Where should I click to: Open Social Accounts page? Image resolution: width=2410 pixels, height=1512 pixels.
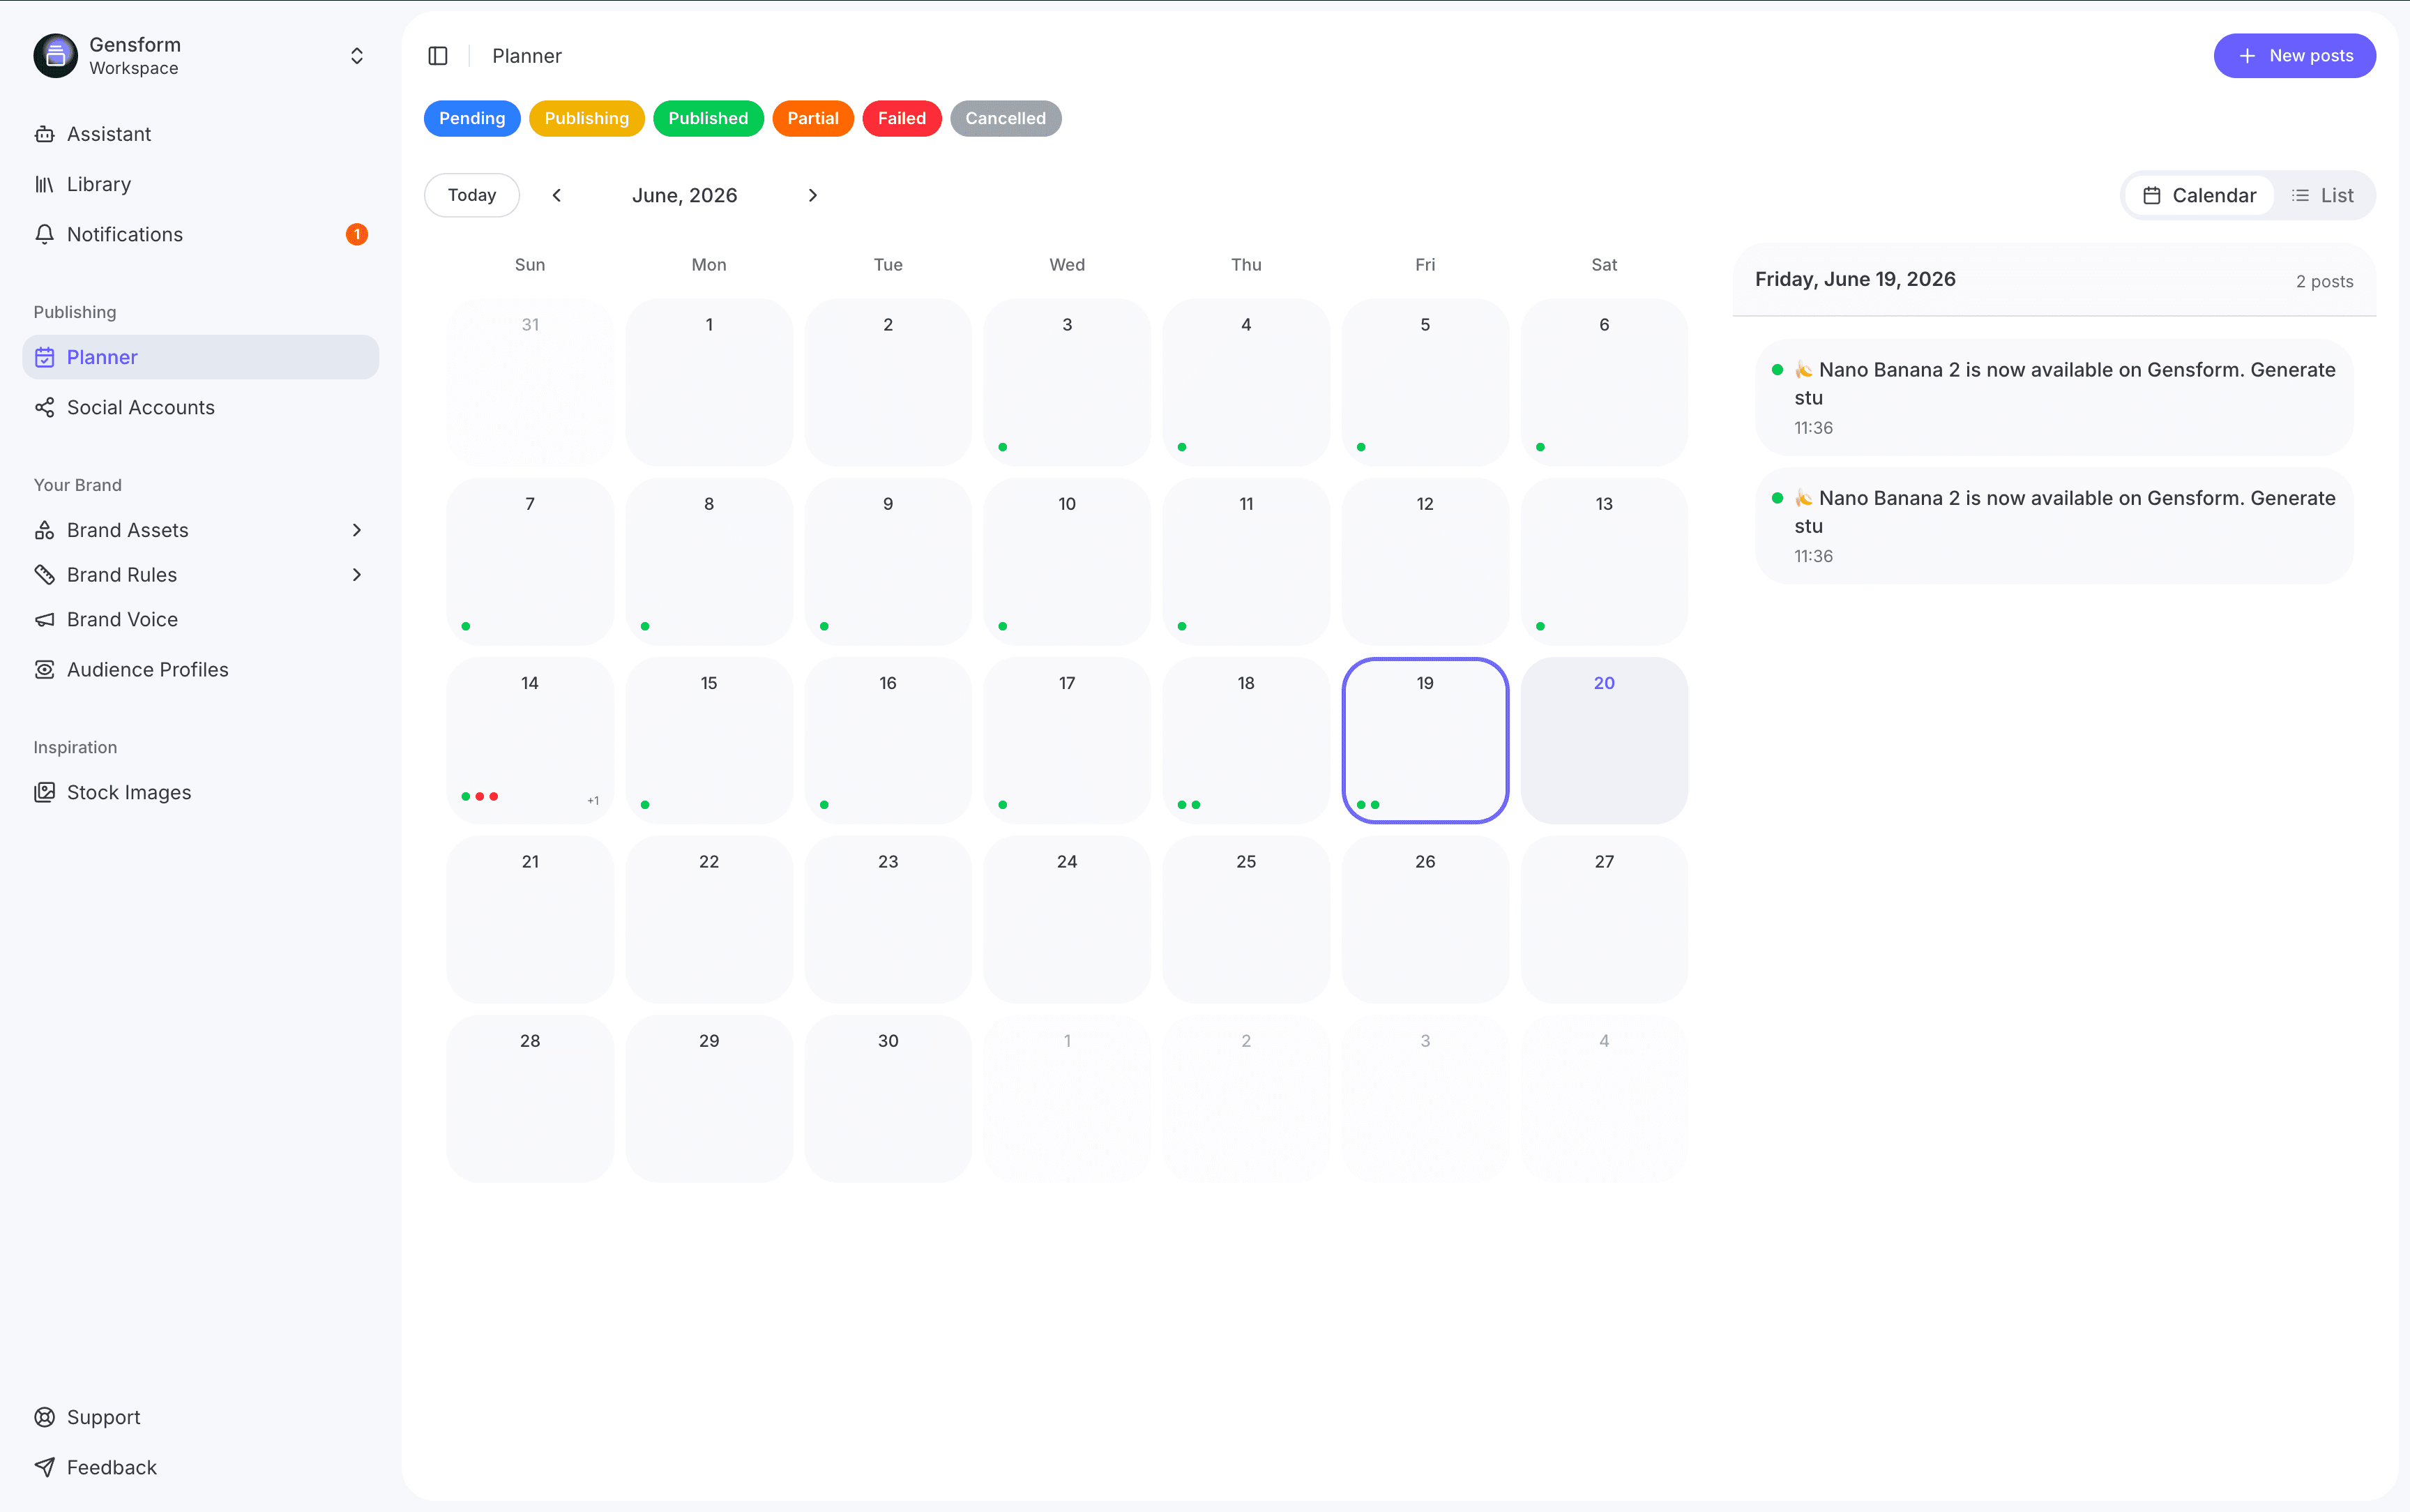click(200, 407)
